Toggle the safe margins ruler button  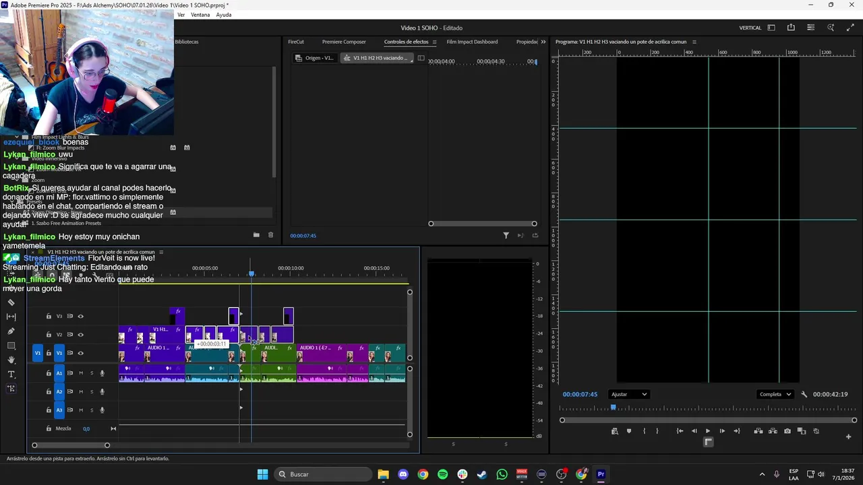[708, 442]
